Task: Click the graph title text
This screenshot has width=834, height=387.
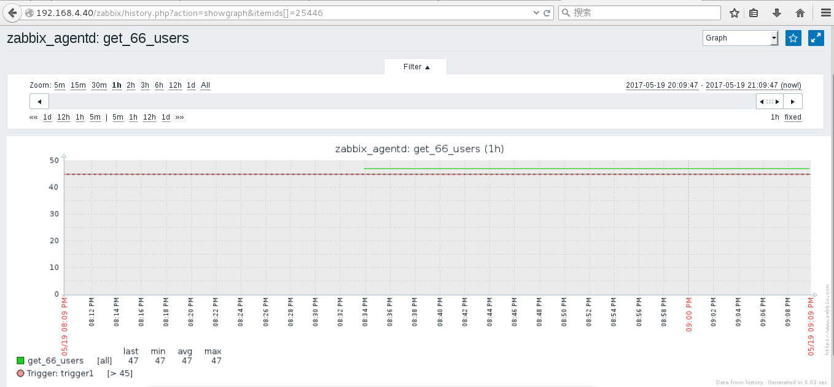Action: [x=419, y=148]
